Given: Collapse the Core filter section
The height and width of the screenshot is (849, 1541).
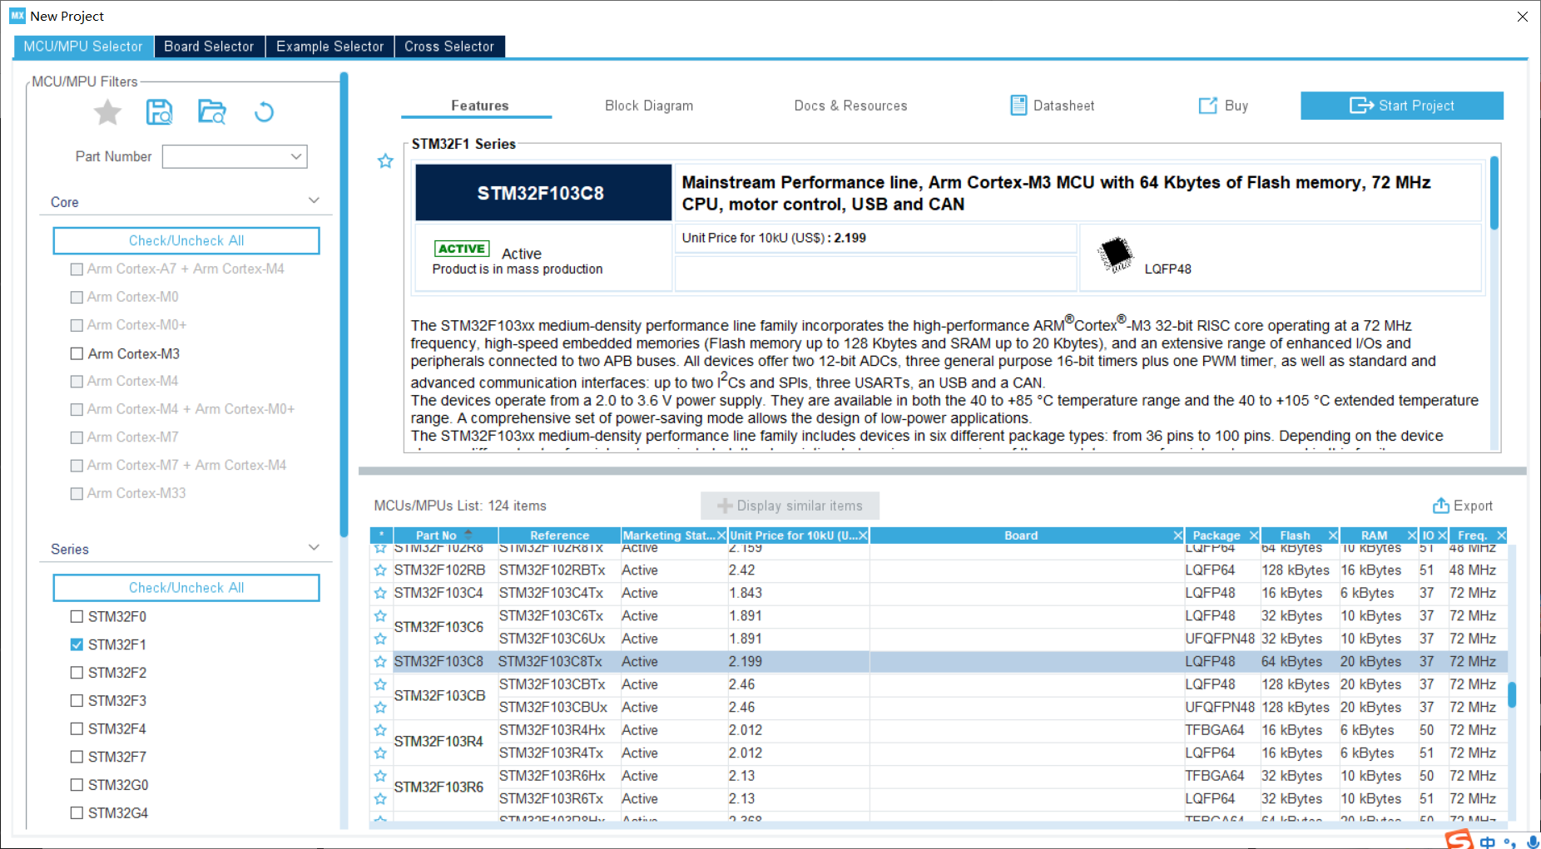Looking at the screenshot, I should click(314, 201).
